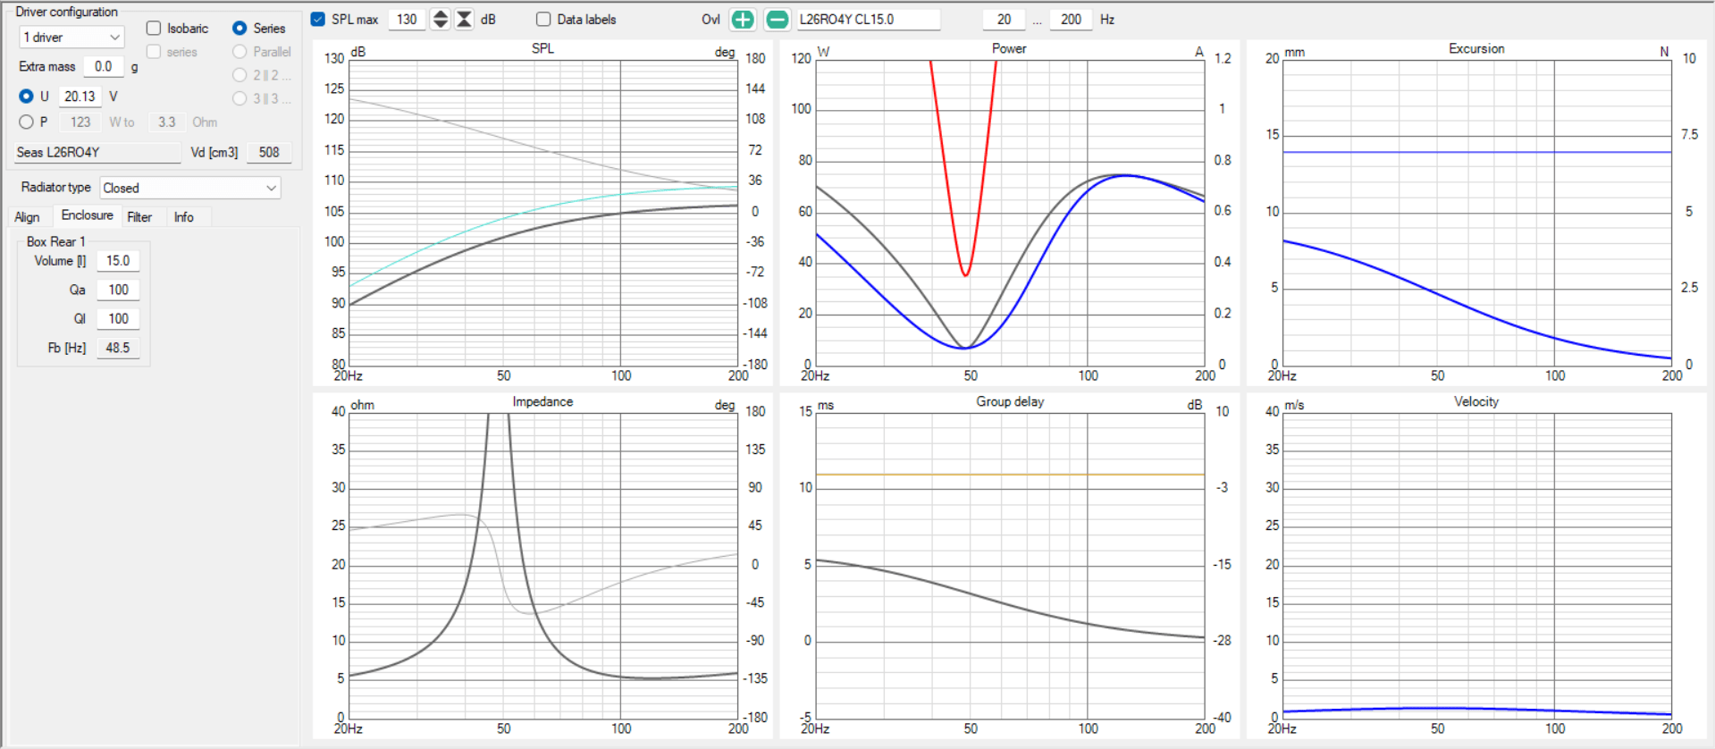Switch to the Enclosure tab
Screen dimensions: 1715x749
pyautogui.click(x=87, y=215)
